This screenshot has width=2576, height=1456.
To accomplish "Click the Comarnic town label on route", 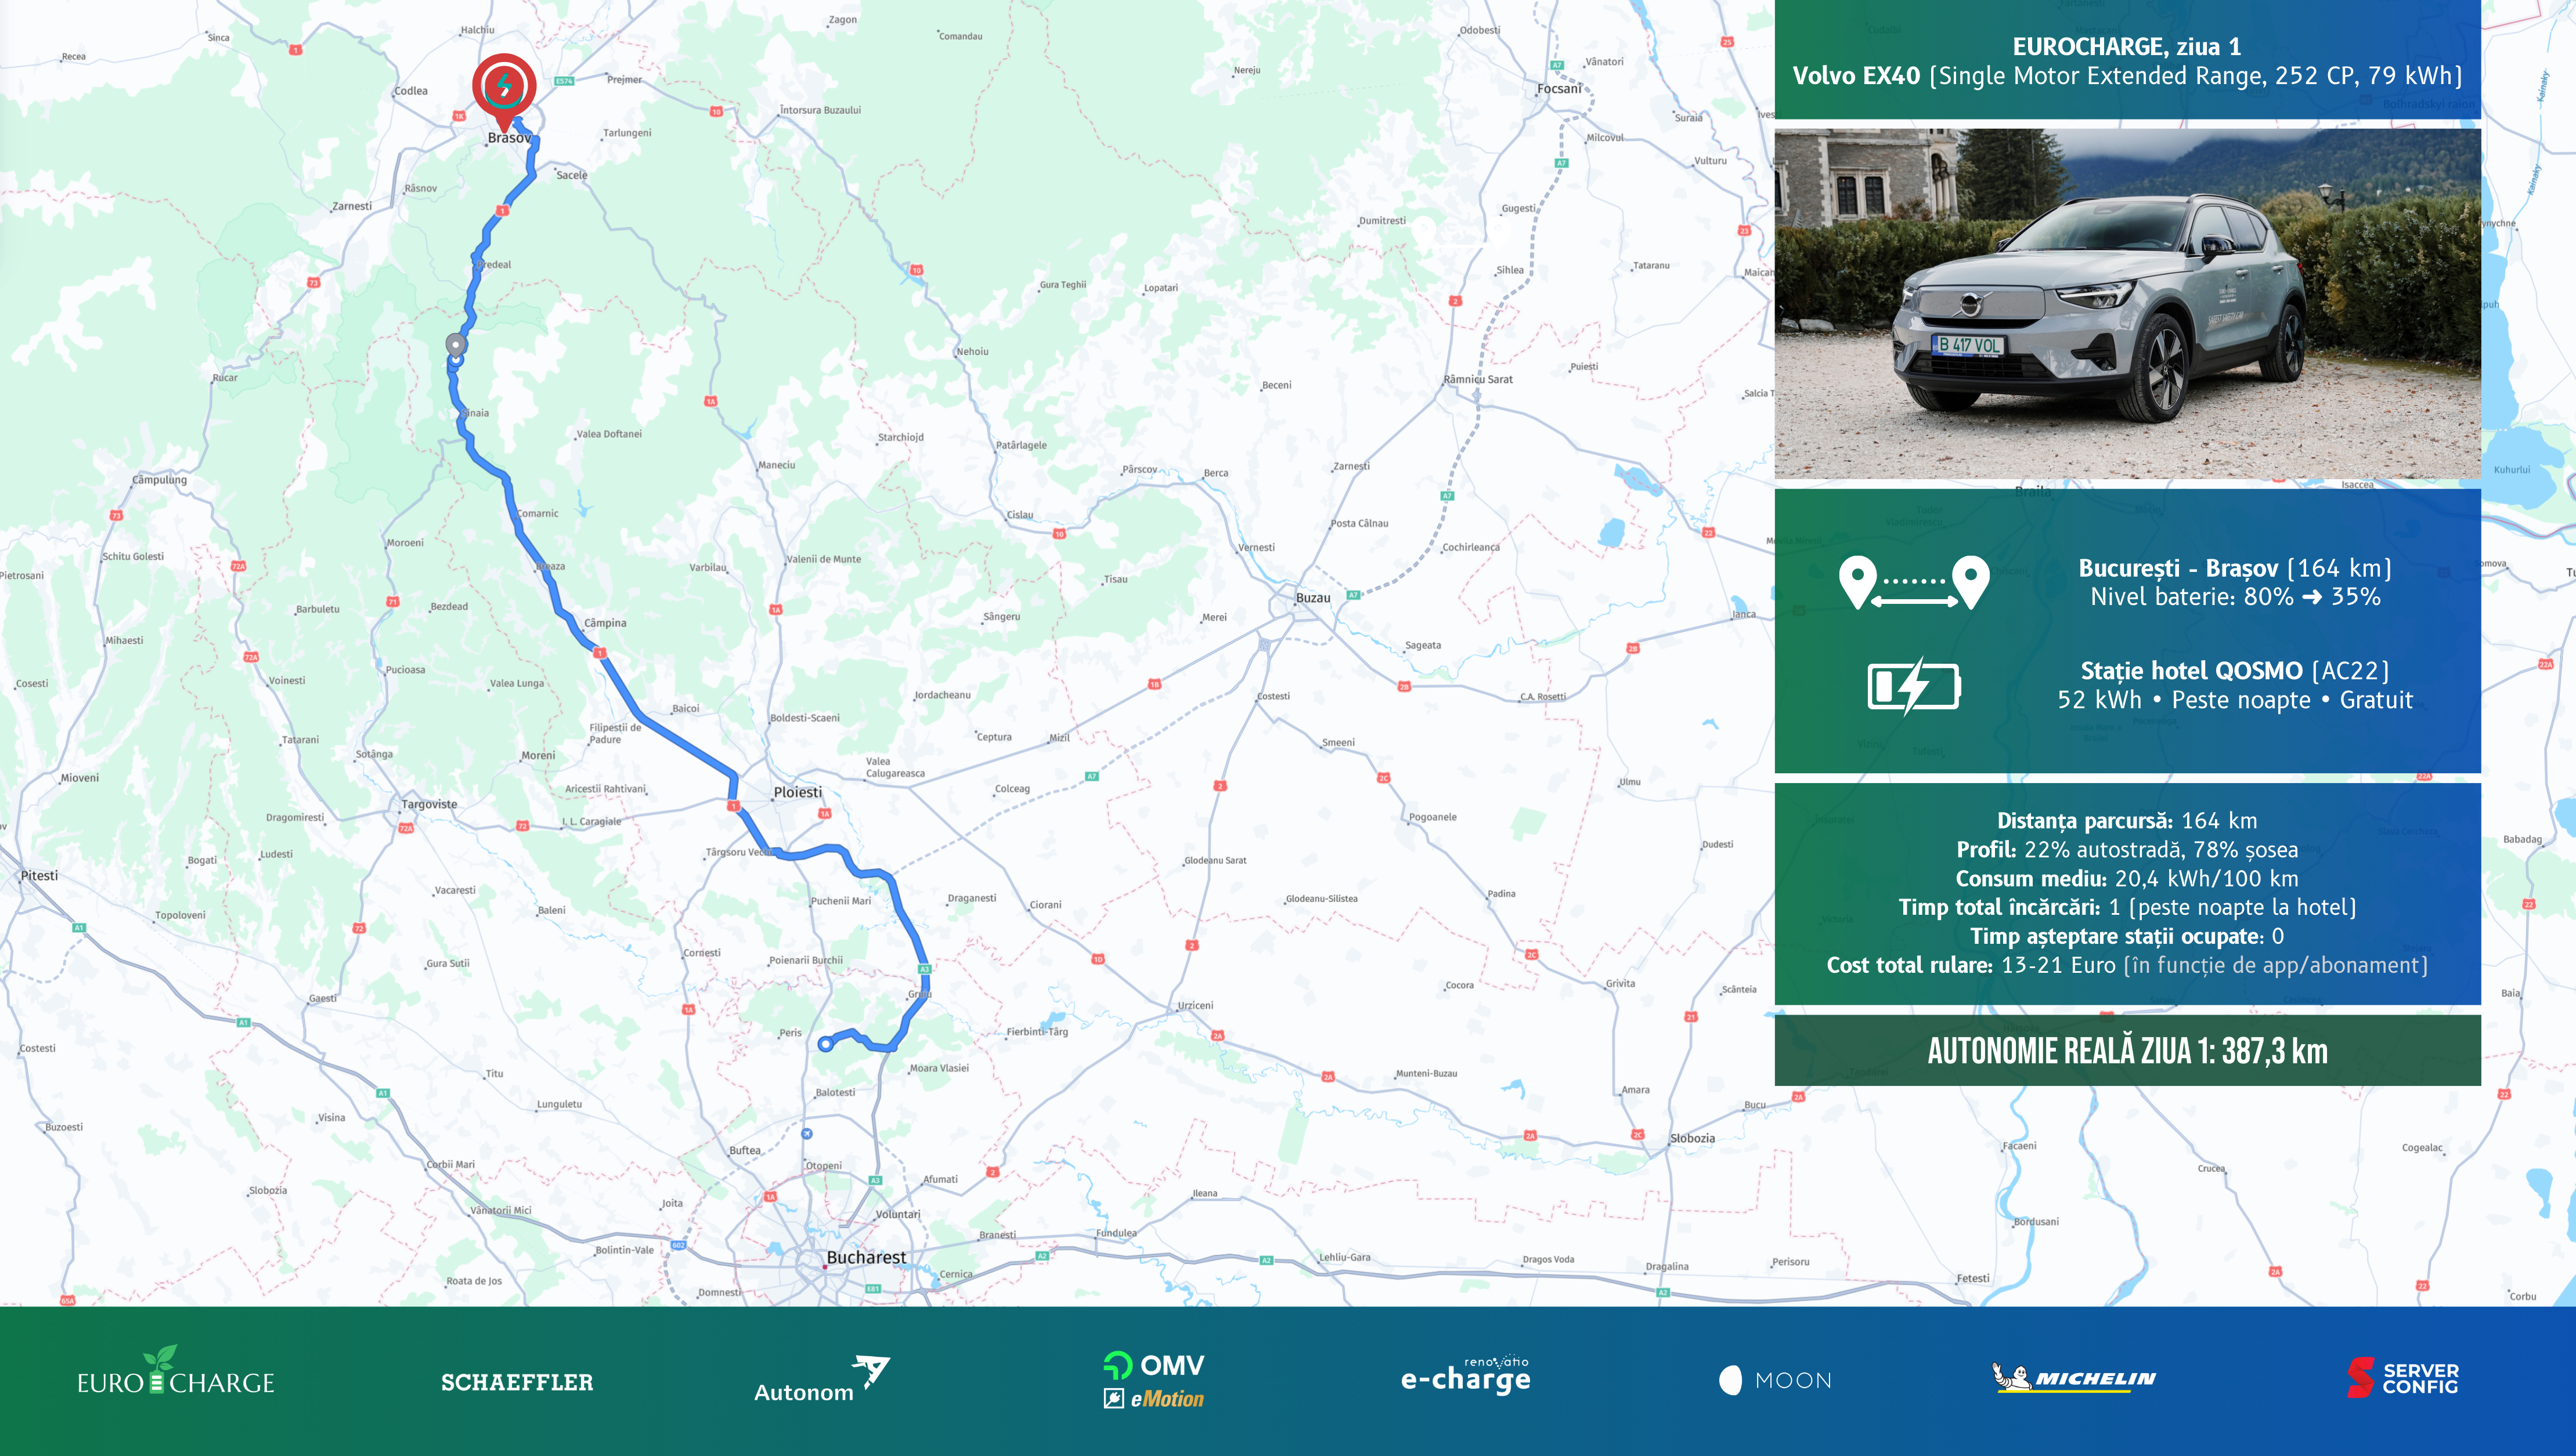I will (x=538, y=514).
